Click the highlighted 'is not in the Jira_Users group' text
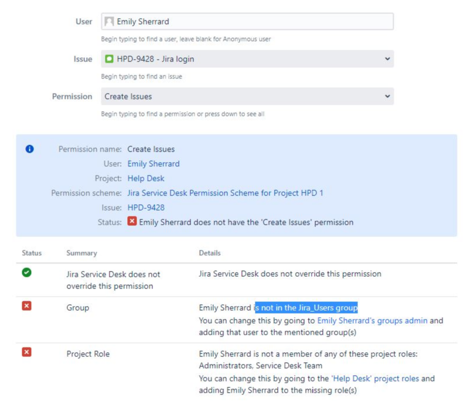This screenshot has height=402, width=464. click(x=306, y=308)
